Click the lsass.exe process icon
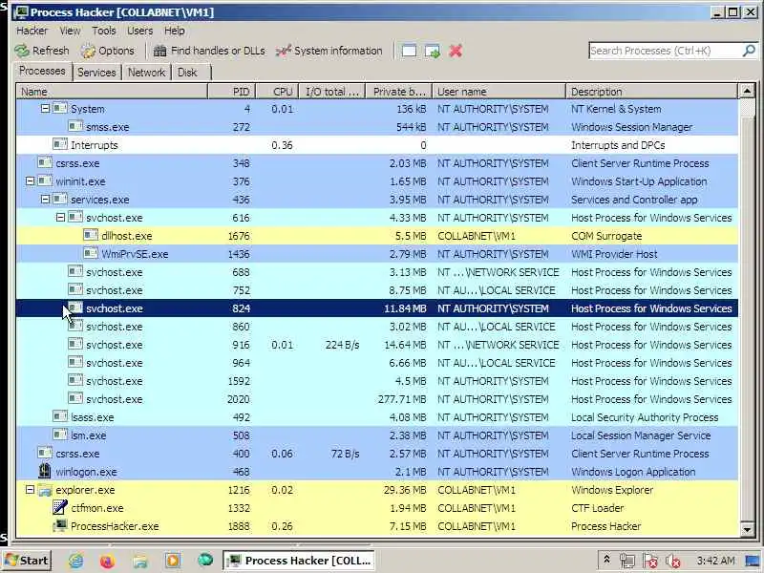764x573 pixels. 60,416
